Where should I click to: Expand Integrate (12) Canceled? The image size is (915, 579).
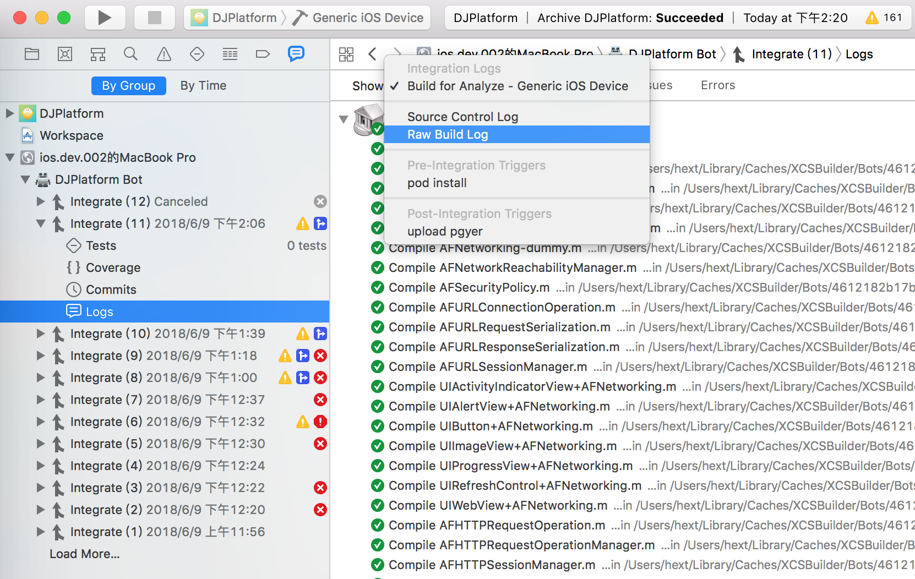[41, 201]
